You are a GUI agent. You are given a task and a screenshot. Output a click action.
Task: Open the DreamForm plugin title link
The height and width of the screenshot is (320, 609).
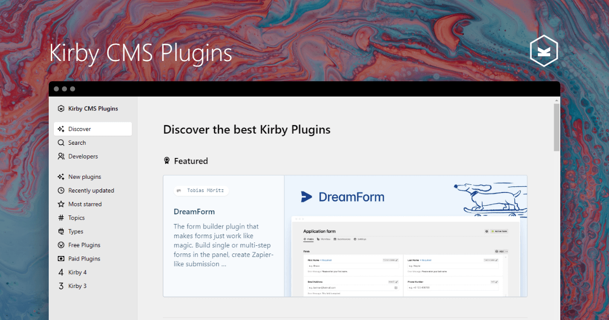pos(194,211)
